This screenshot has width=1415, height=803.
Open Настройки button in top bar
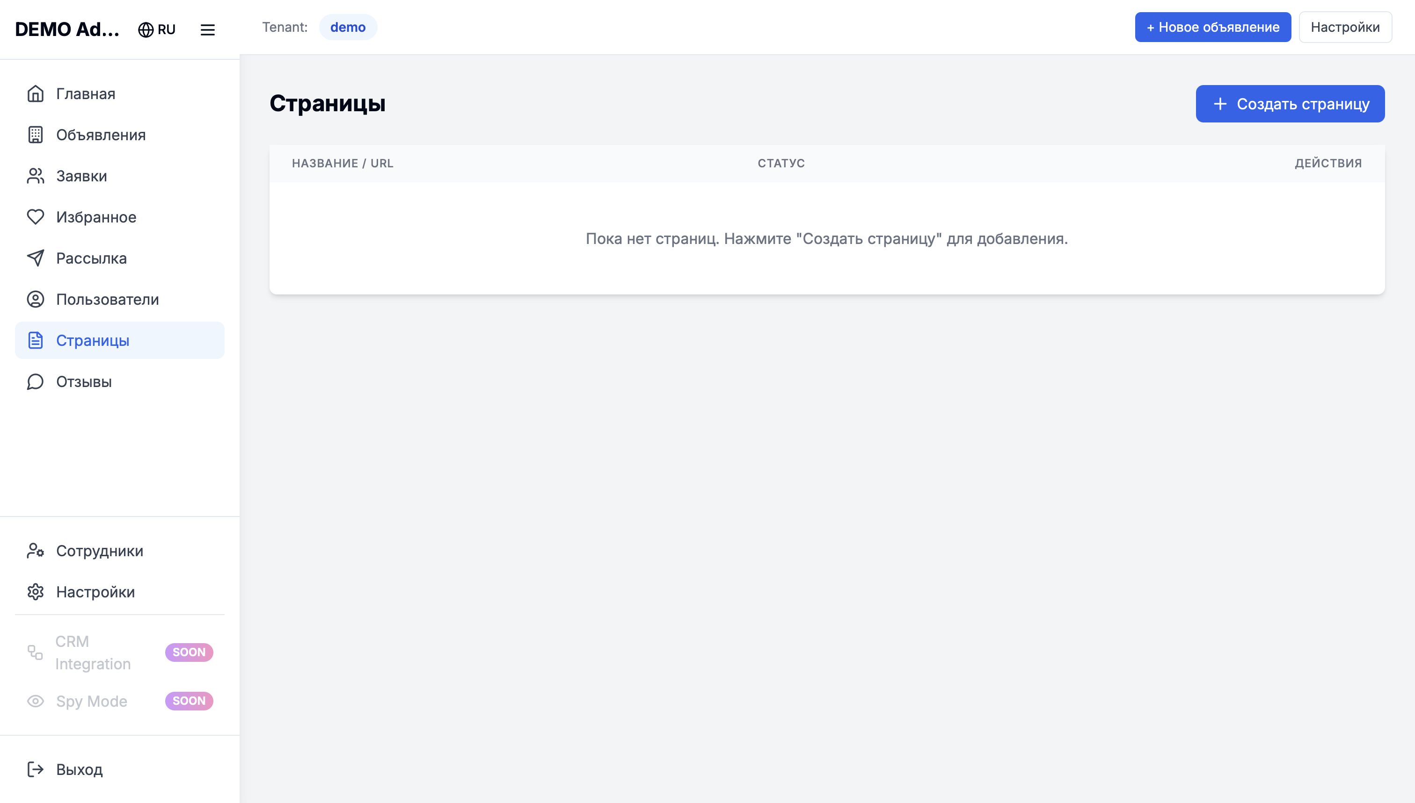[1345, 27]
